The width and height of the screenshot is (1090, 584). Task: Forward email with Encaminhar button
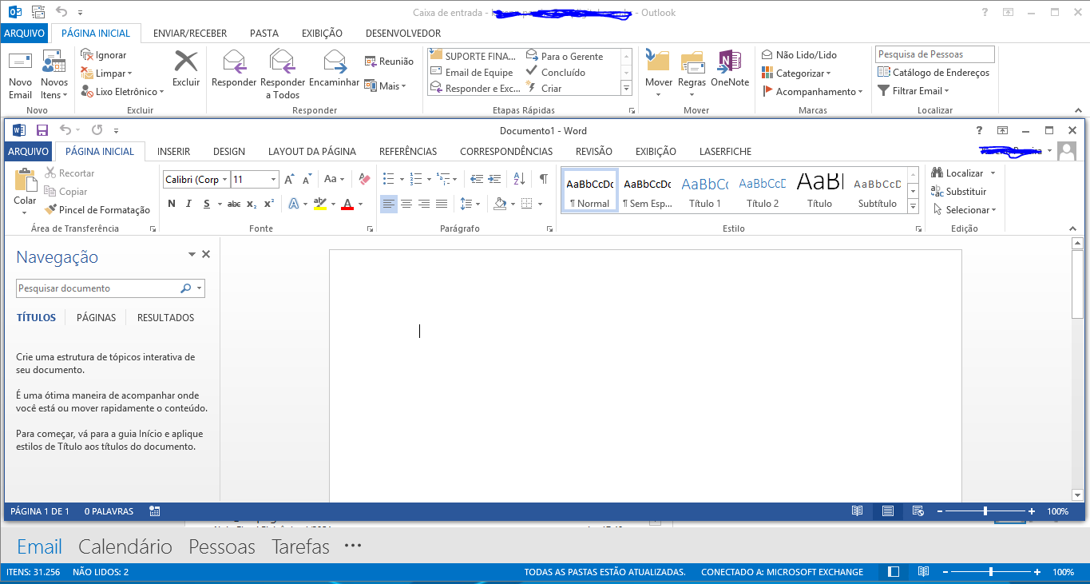334,68
